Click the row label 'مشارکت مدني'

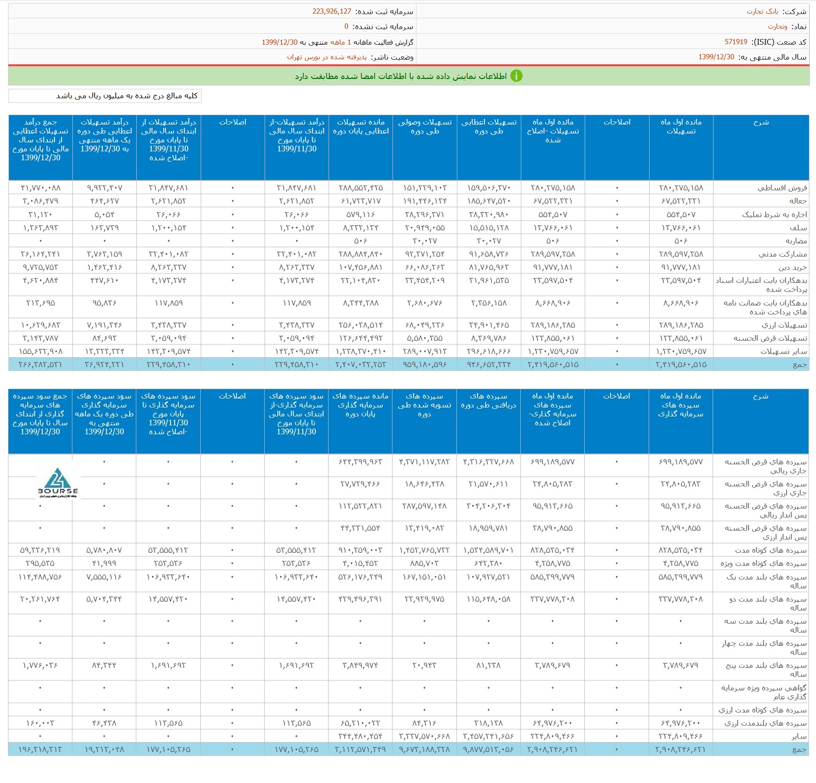tap(783, 254)
